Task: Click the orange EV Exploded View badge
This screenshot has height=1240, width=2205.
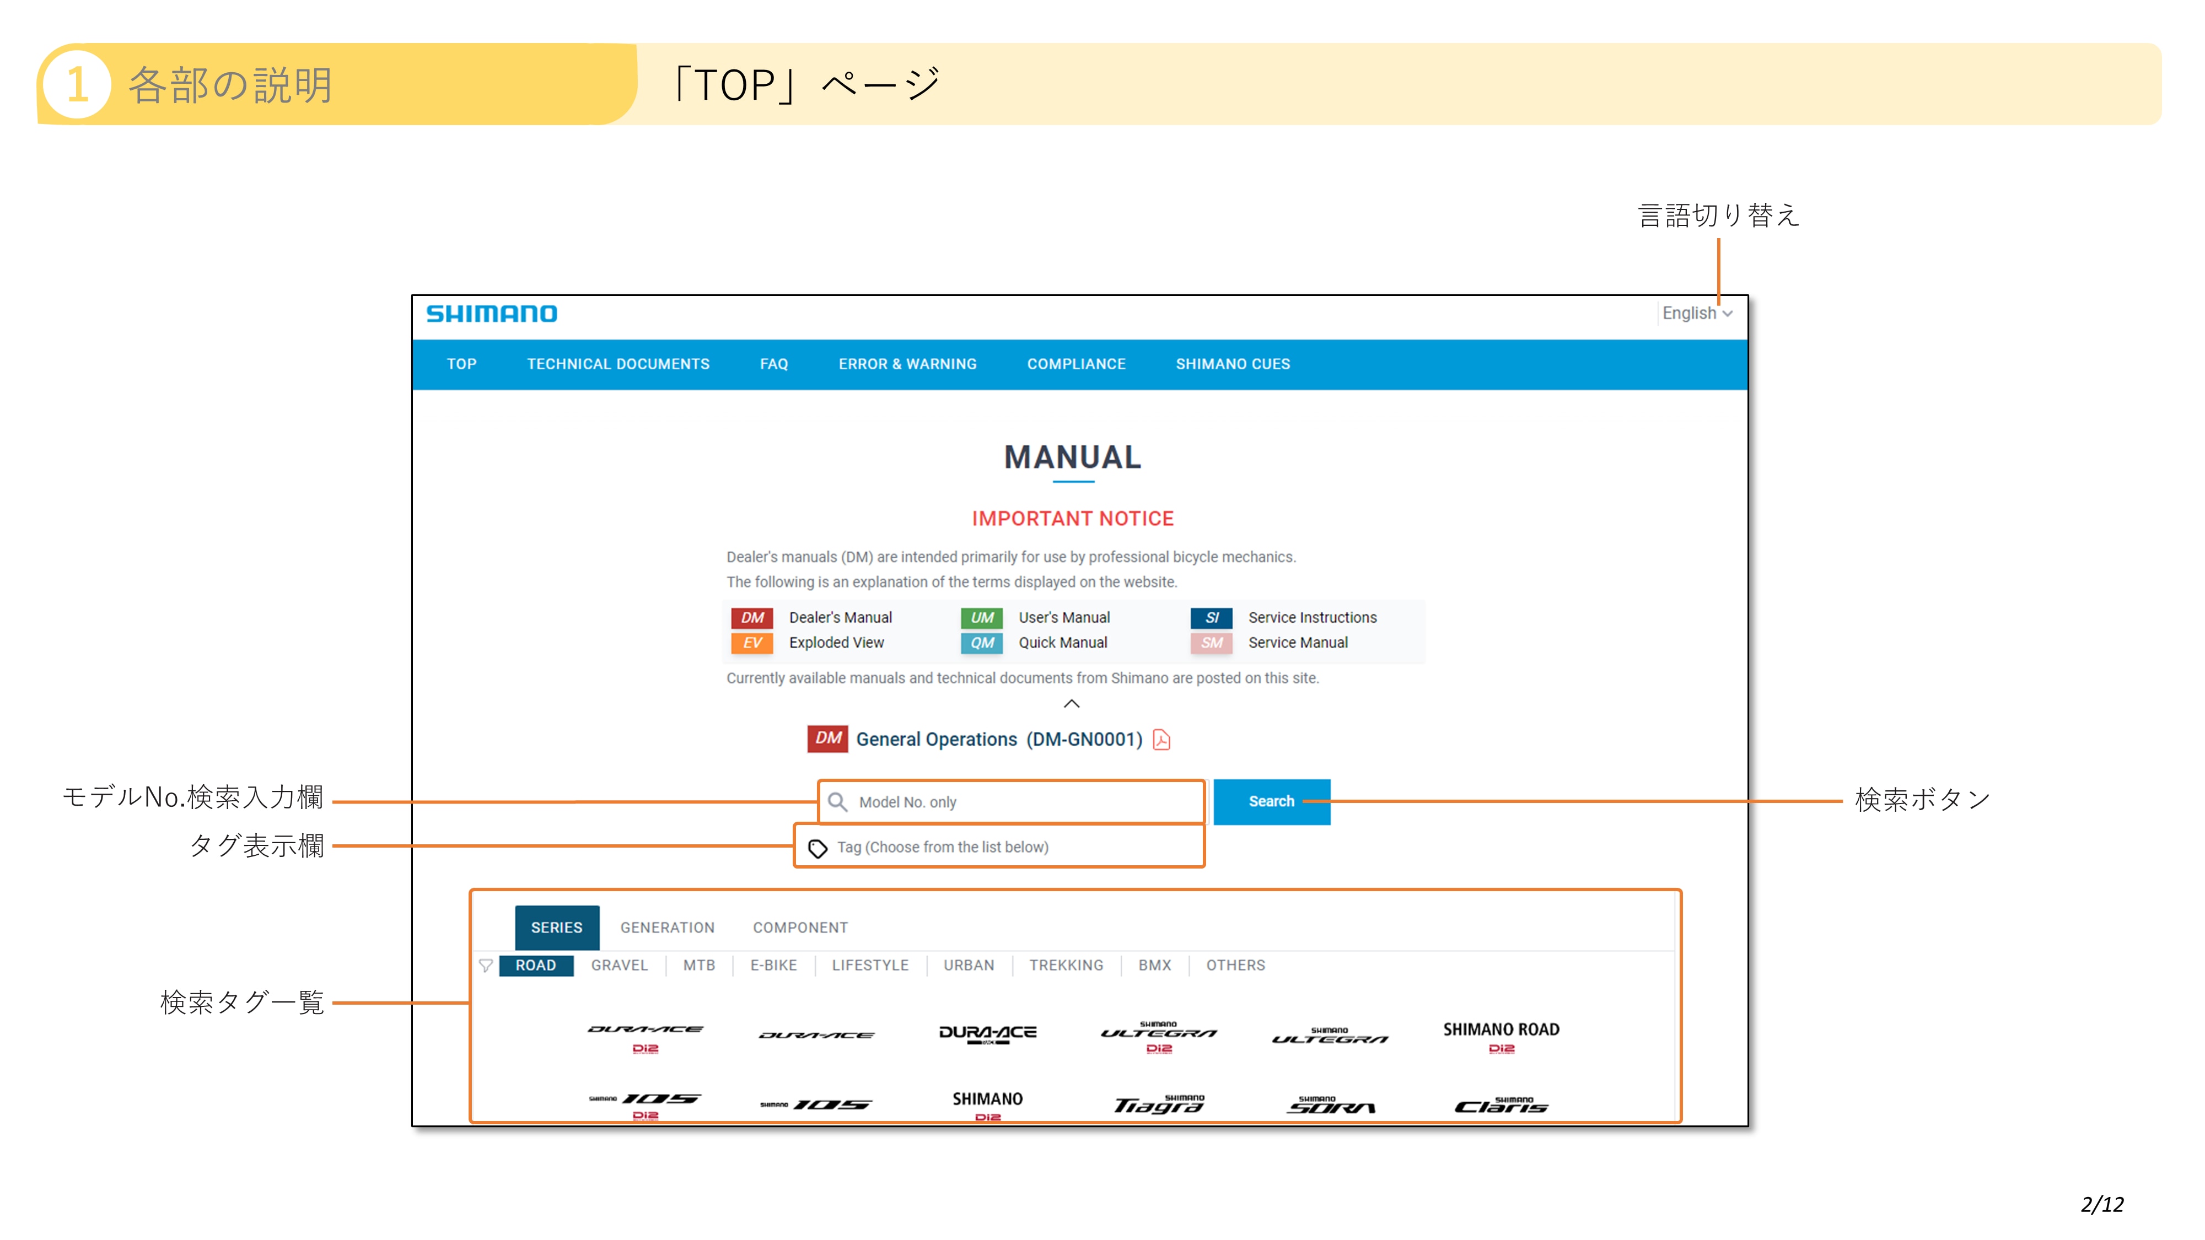Action: coord(751,643)
